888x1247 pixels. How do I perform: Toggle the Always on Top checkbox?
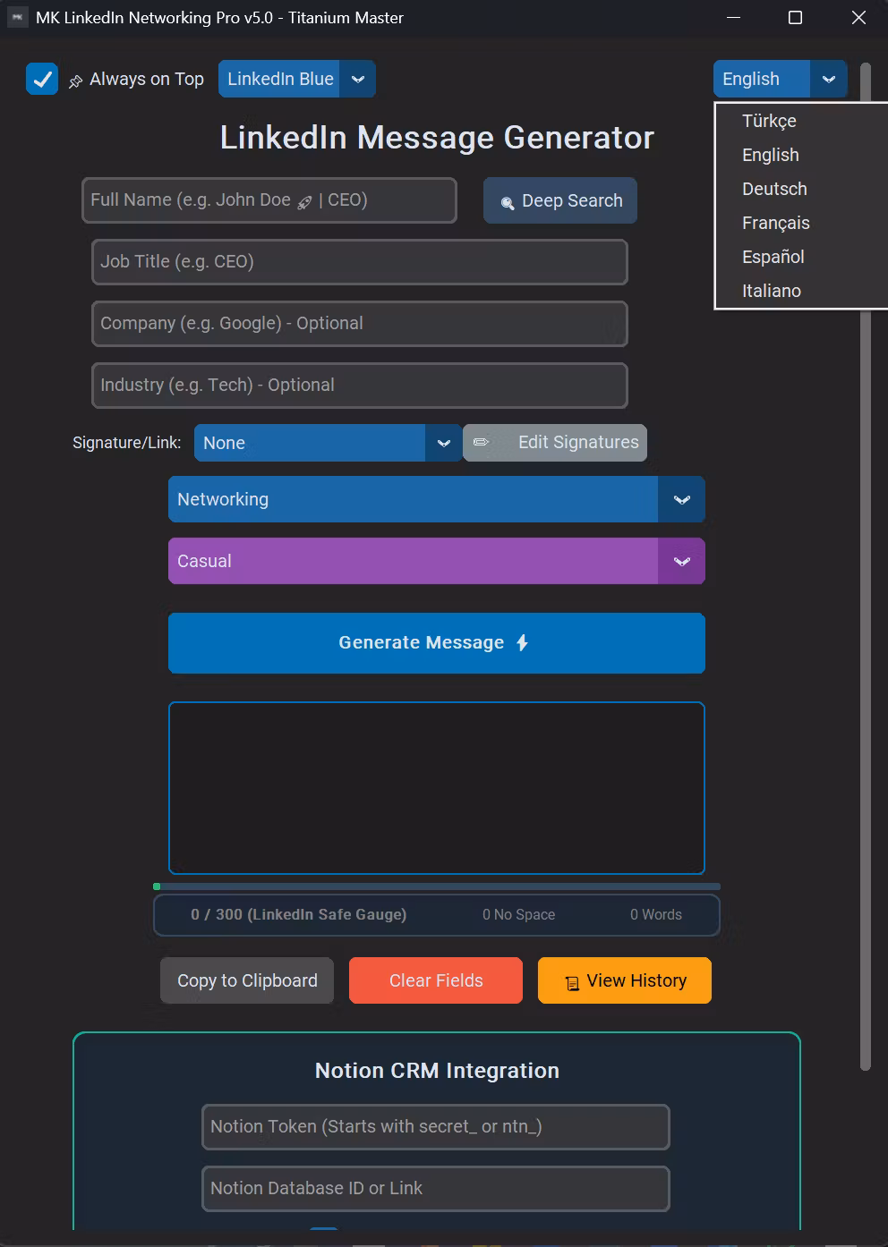pyautogui.click(x=42, y=79)
